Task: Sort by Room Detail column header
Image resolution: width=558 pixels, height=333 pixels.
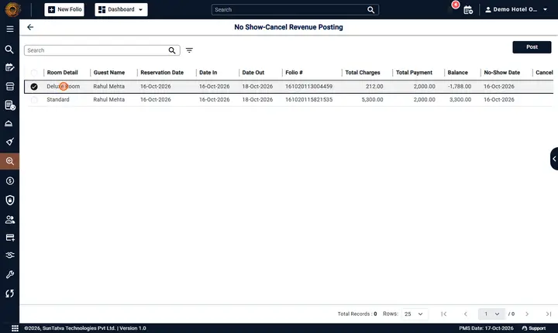Action: [x=62, y=73]
